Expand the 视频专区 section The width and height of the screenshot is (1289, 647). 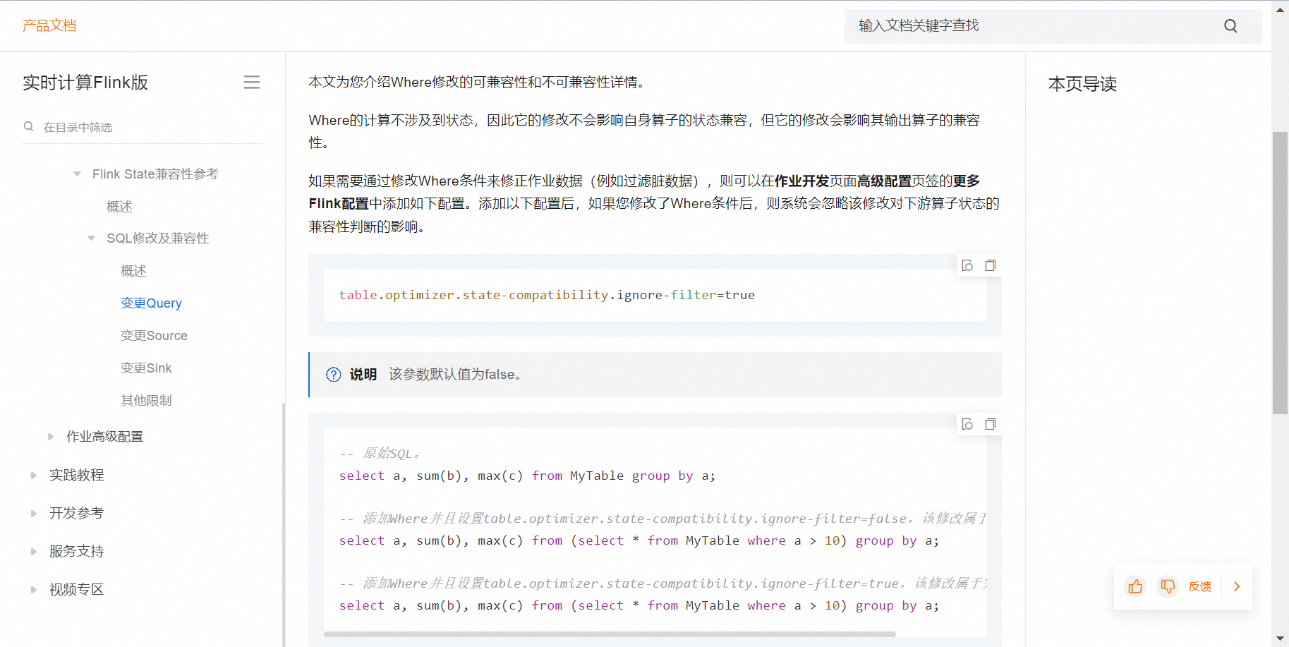coord(33,590)
